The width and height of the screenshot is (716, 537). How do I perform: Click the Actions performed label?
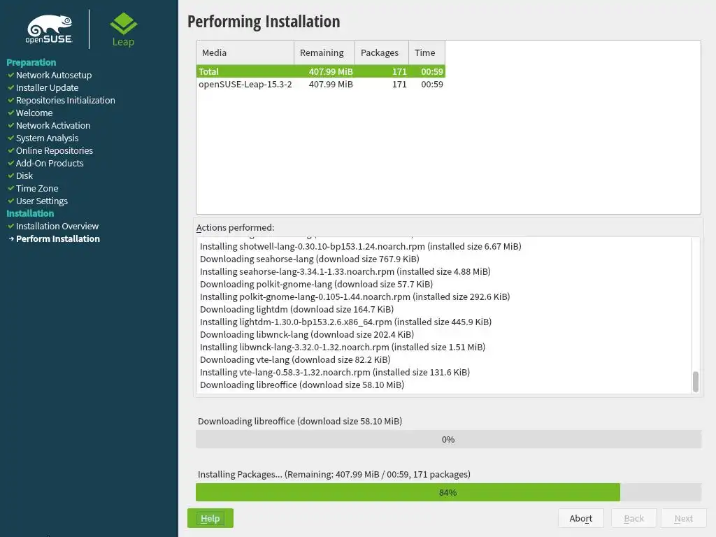235,227
